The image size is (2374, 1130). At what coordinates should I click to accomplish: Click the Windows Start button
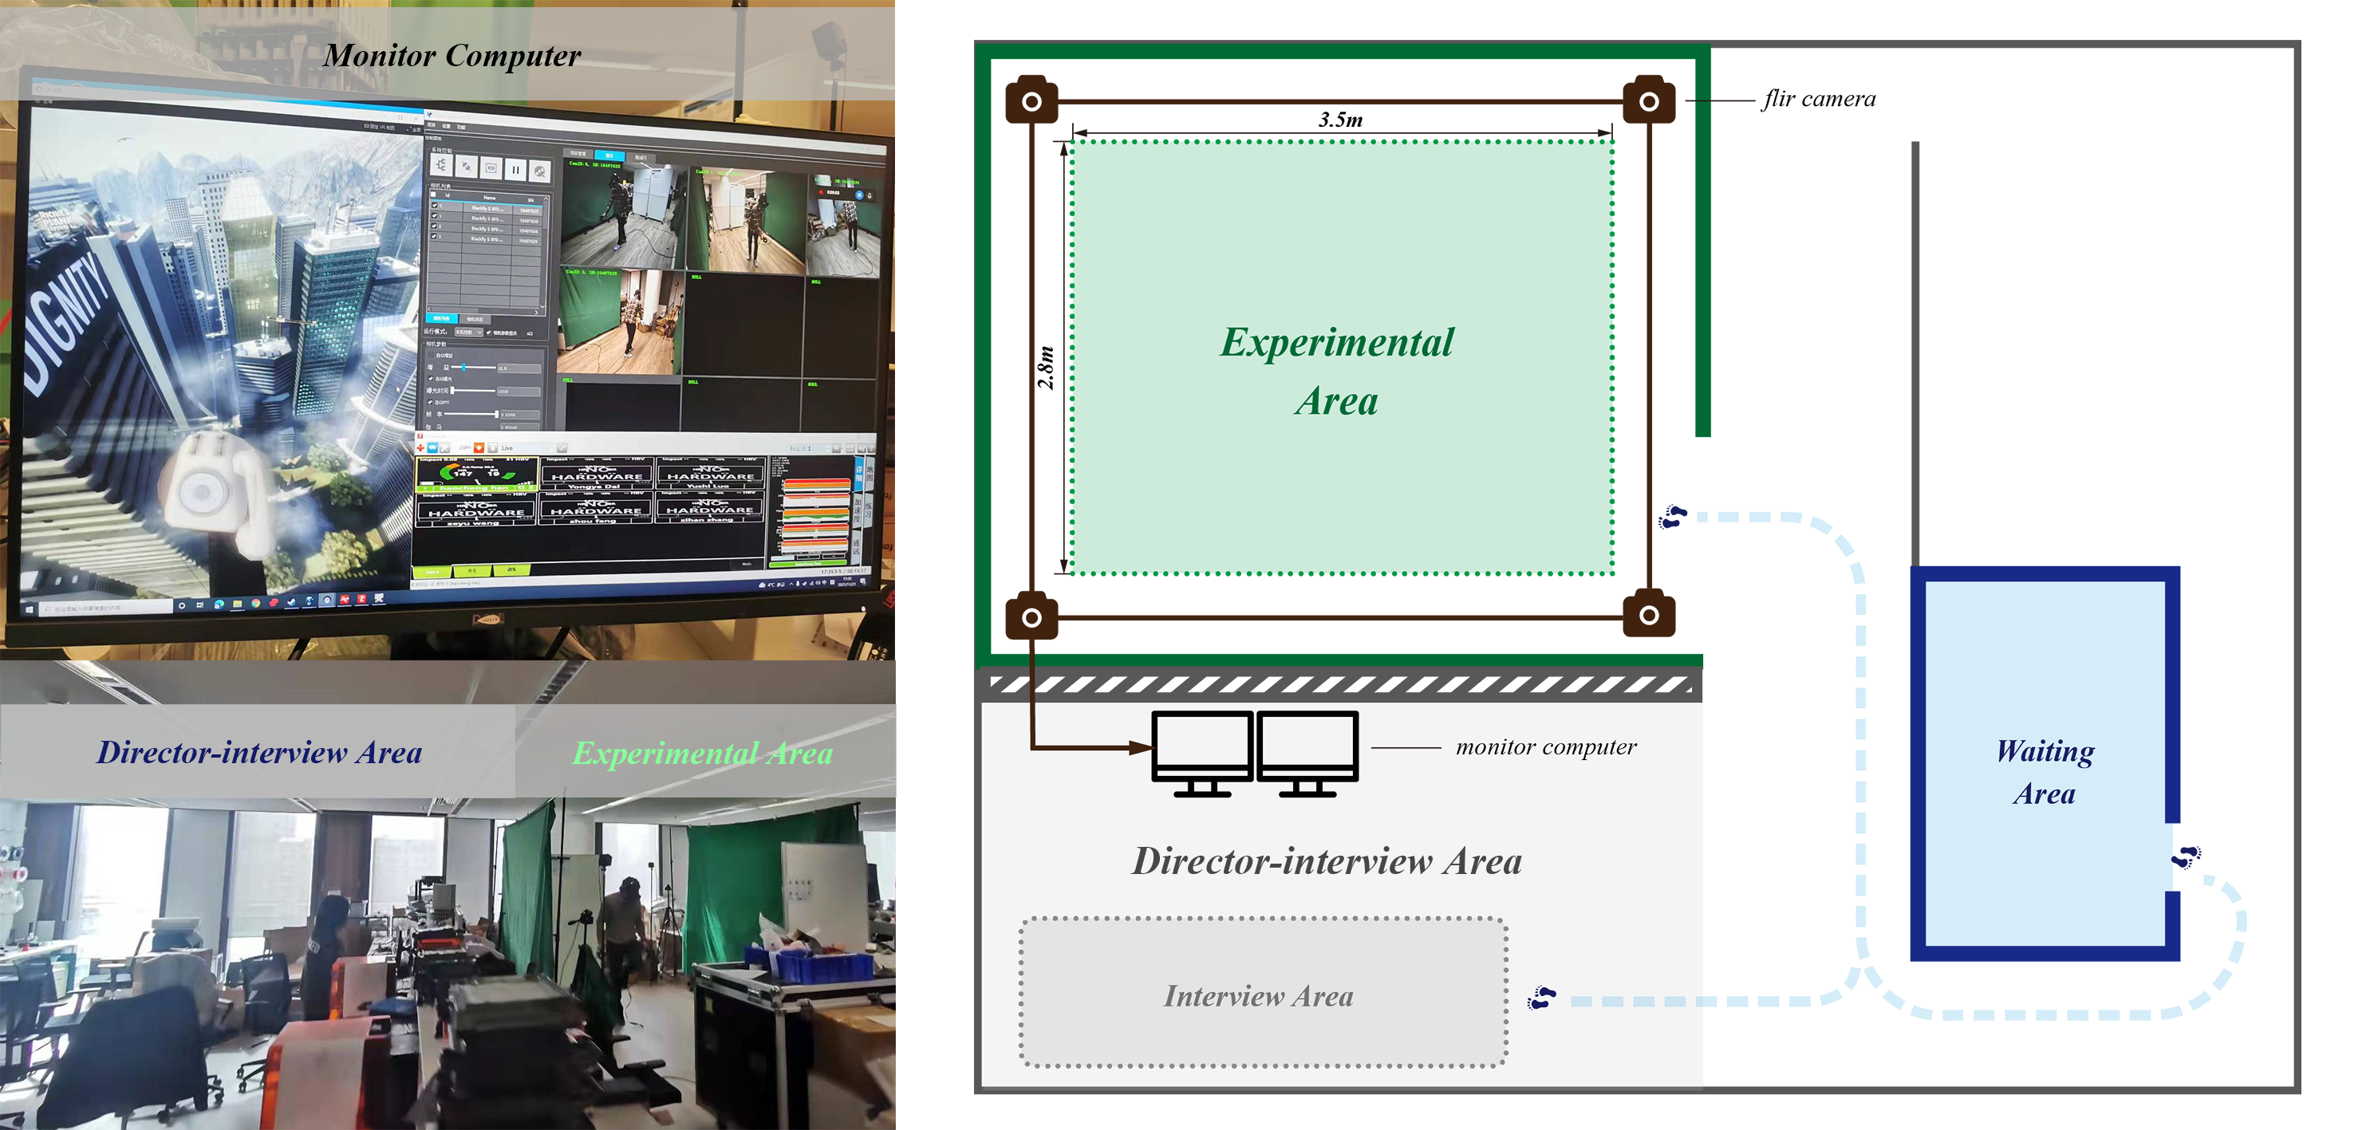tap(30, 611)
